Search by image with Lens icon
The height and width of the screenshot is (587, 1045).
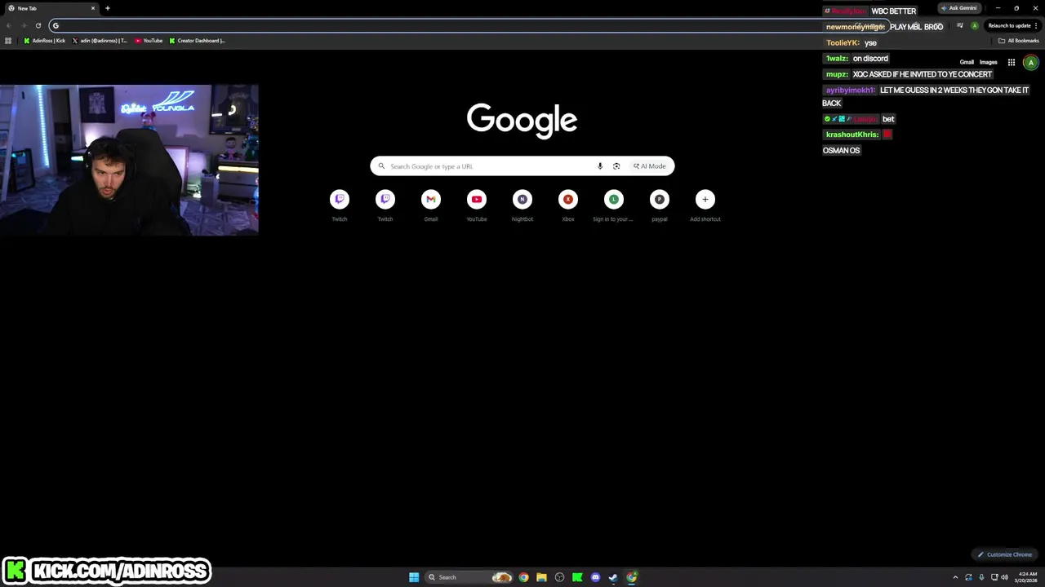[616, 166]
